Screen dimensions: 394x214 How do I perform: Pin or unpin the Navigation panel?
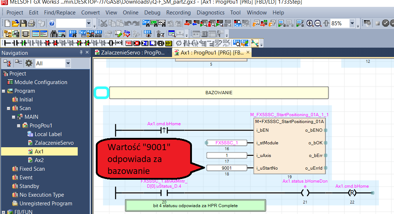coord(81,52)
